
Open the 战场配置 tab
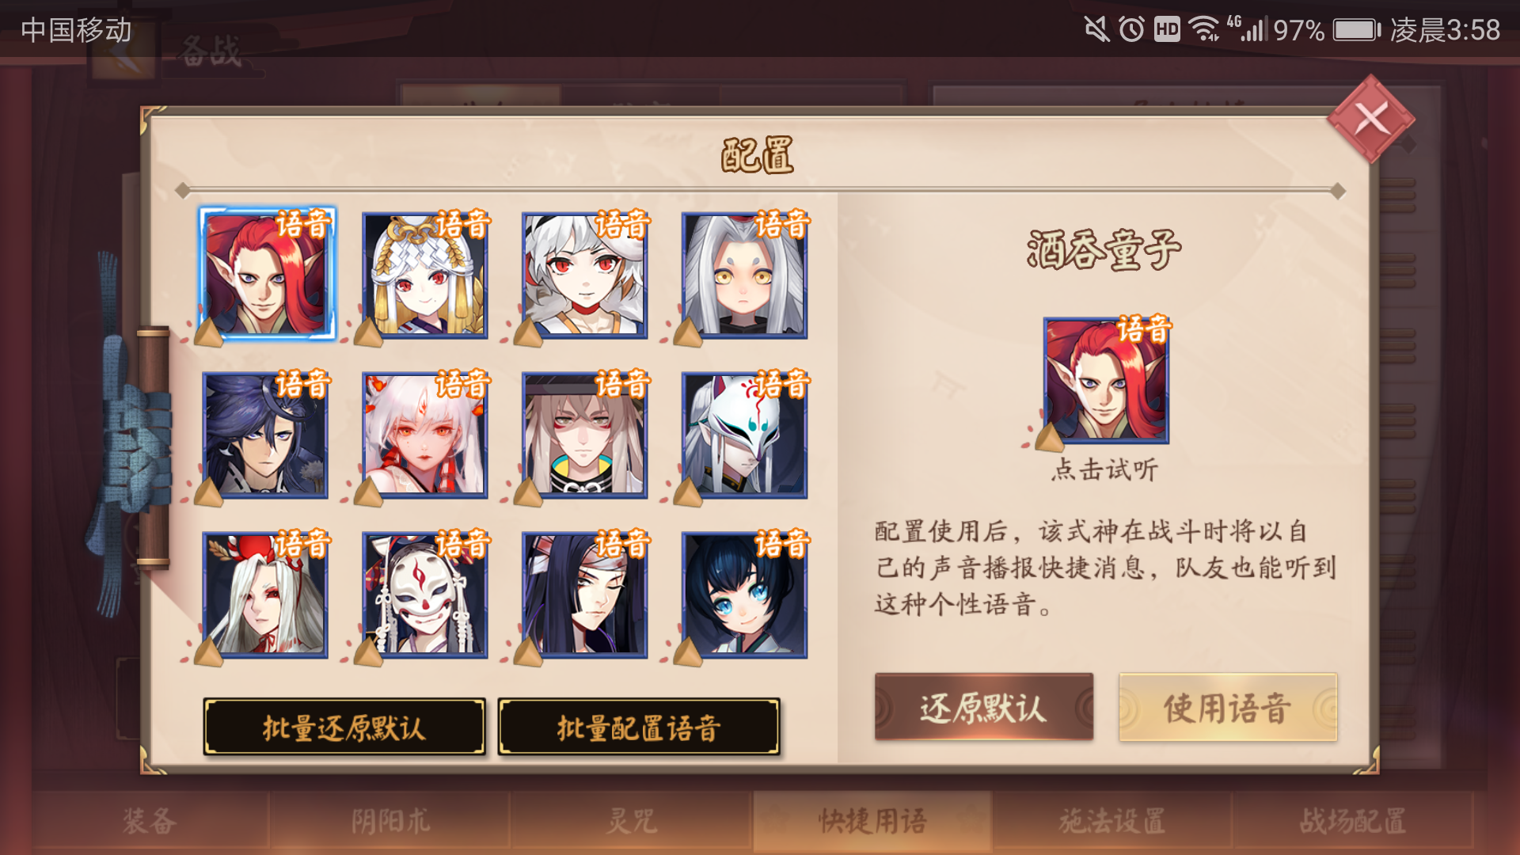pyautogui.click(x=1353, y=821)
